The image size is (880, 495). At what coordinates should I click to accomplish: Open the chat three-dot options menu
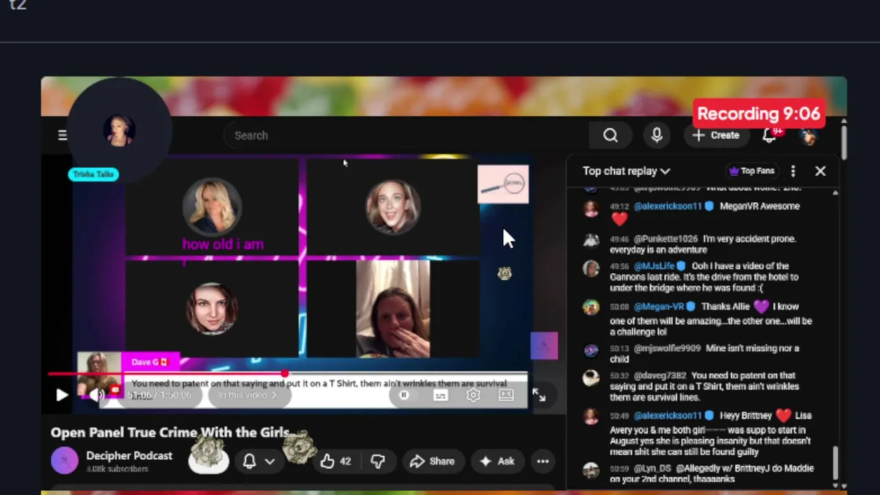click(793, 171)
